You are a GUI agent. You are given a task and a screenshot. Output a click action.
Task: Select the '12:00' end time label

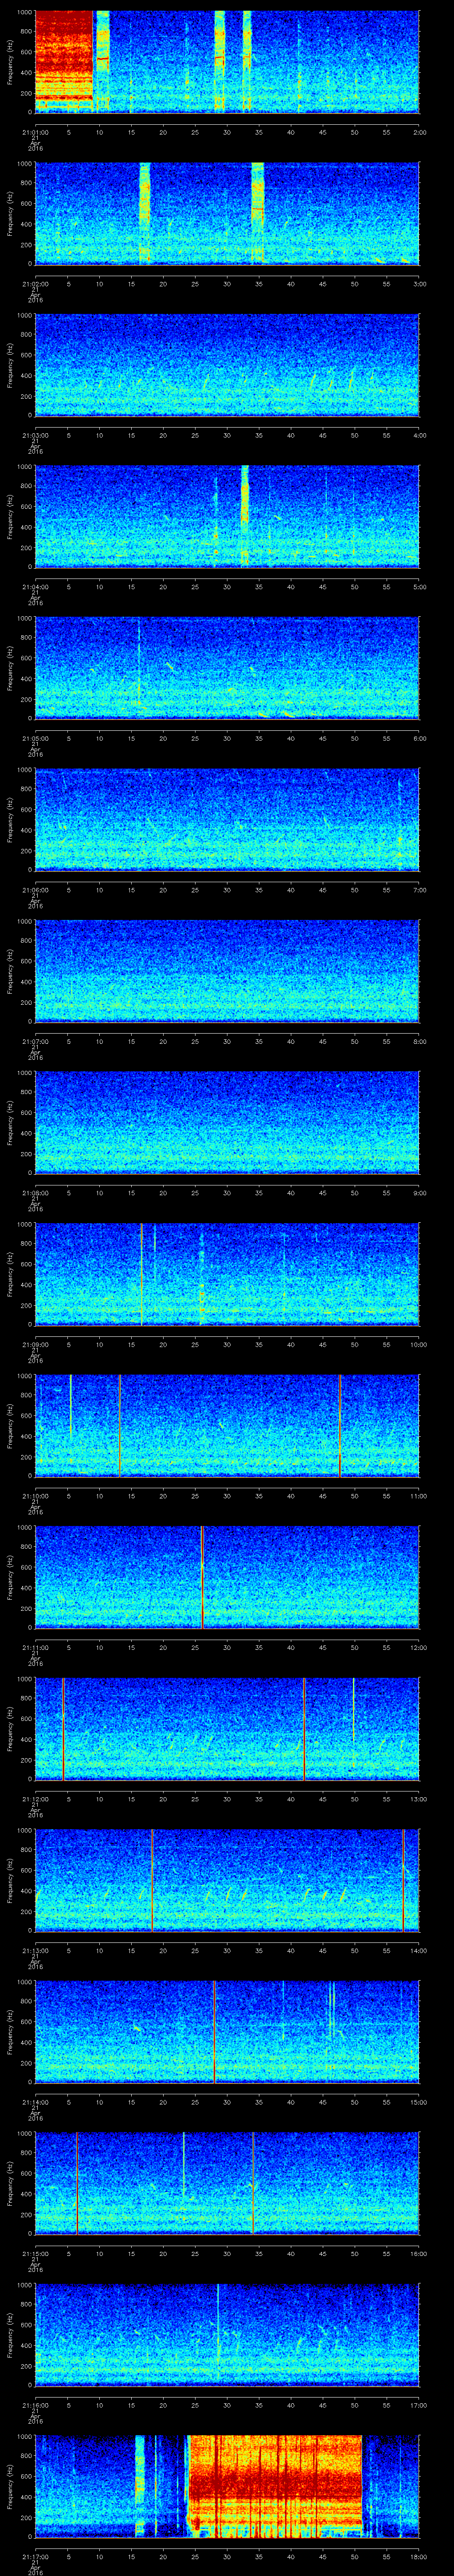point(418,1647)
